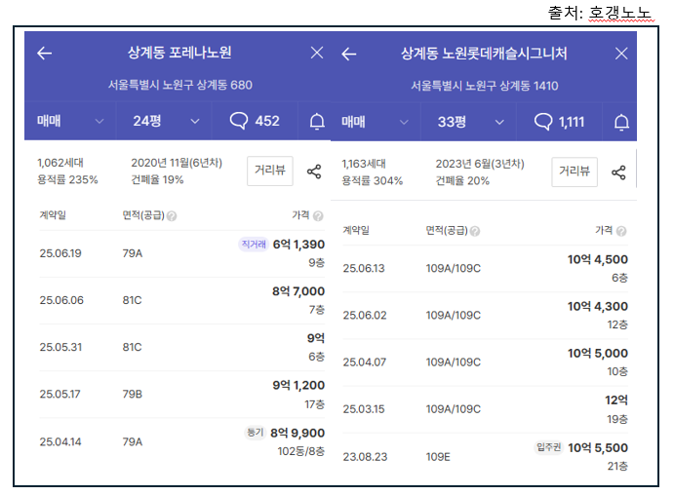This screenshot has height=495, width=674.
Task: Click the 계약일 header in 롯데캐슬시그니처 table
Action: pyautogui.click(x=356, y=230)
